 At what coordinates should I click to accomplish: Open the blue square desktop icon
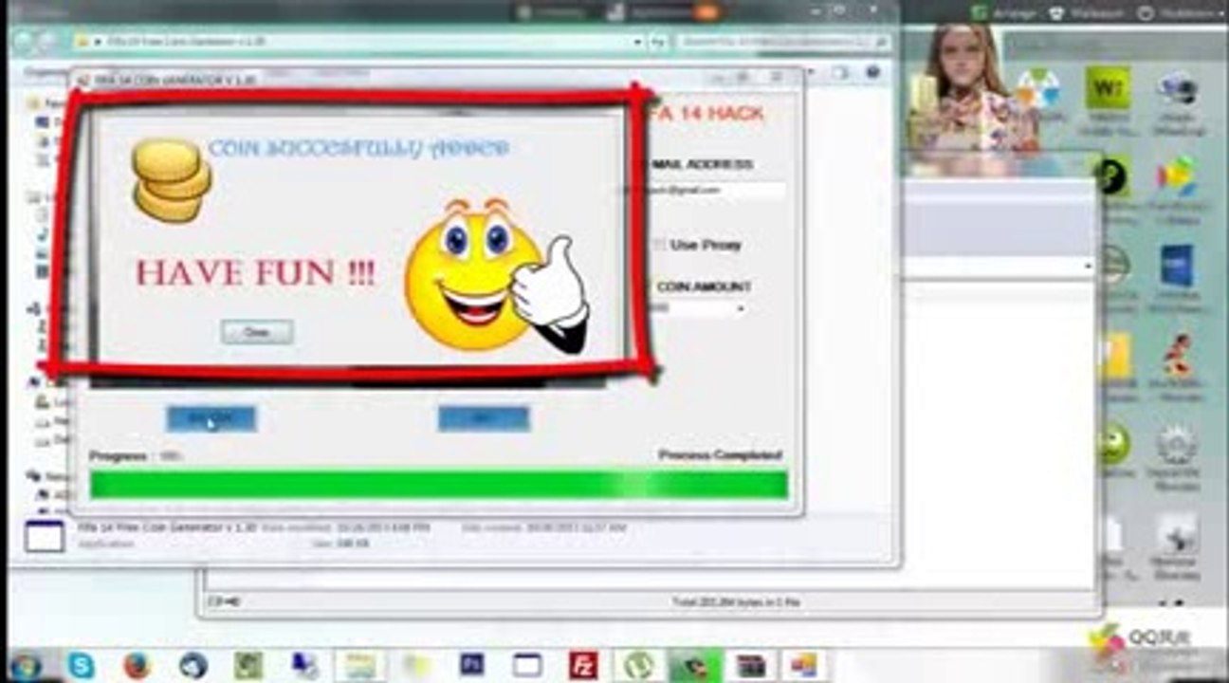tap(1177, 266)
